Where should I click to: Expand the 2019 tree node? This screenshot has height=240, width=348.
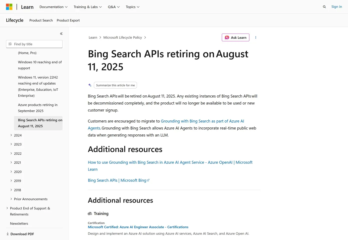pos(11,181)
